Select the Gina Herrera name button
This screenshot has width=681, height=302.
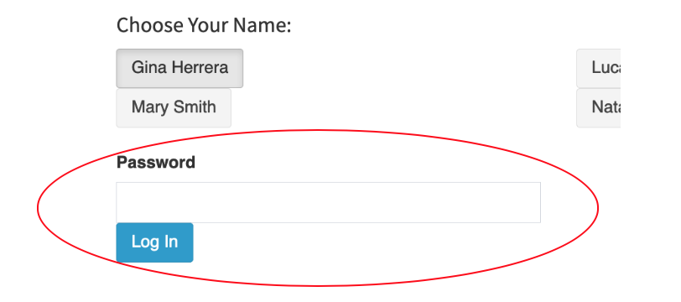click(179, 68)
